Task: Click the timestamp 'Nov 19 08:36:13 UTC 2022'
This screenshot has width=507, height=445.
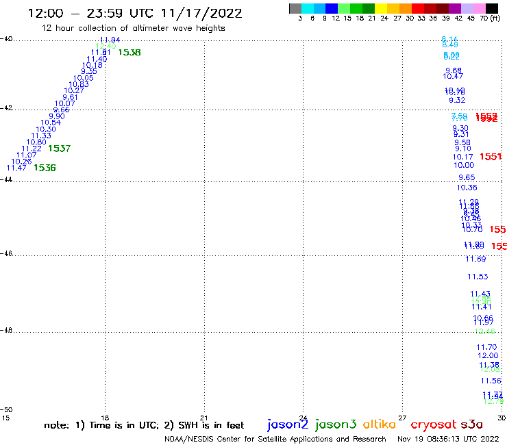Action: click(448, 439)
